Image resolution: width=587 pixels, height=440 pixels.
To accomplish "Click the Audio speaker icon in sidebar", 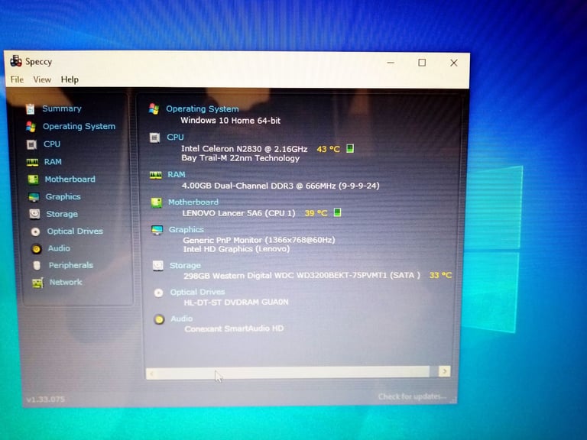I will point(37,249).
